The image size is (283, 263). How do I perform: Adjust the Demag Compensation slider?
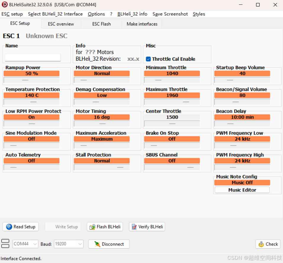(102, 102)
